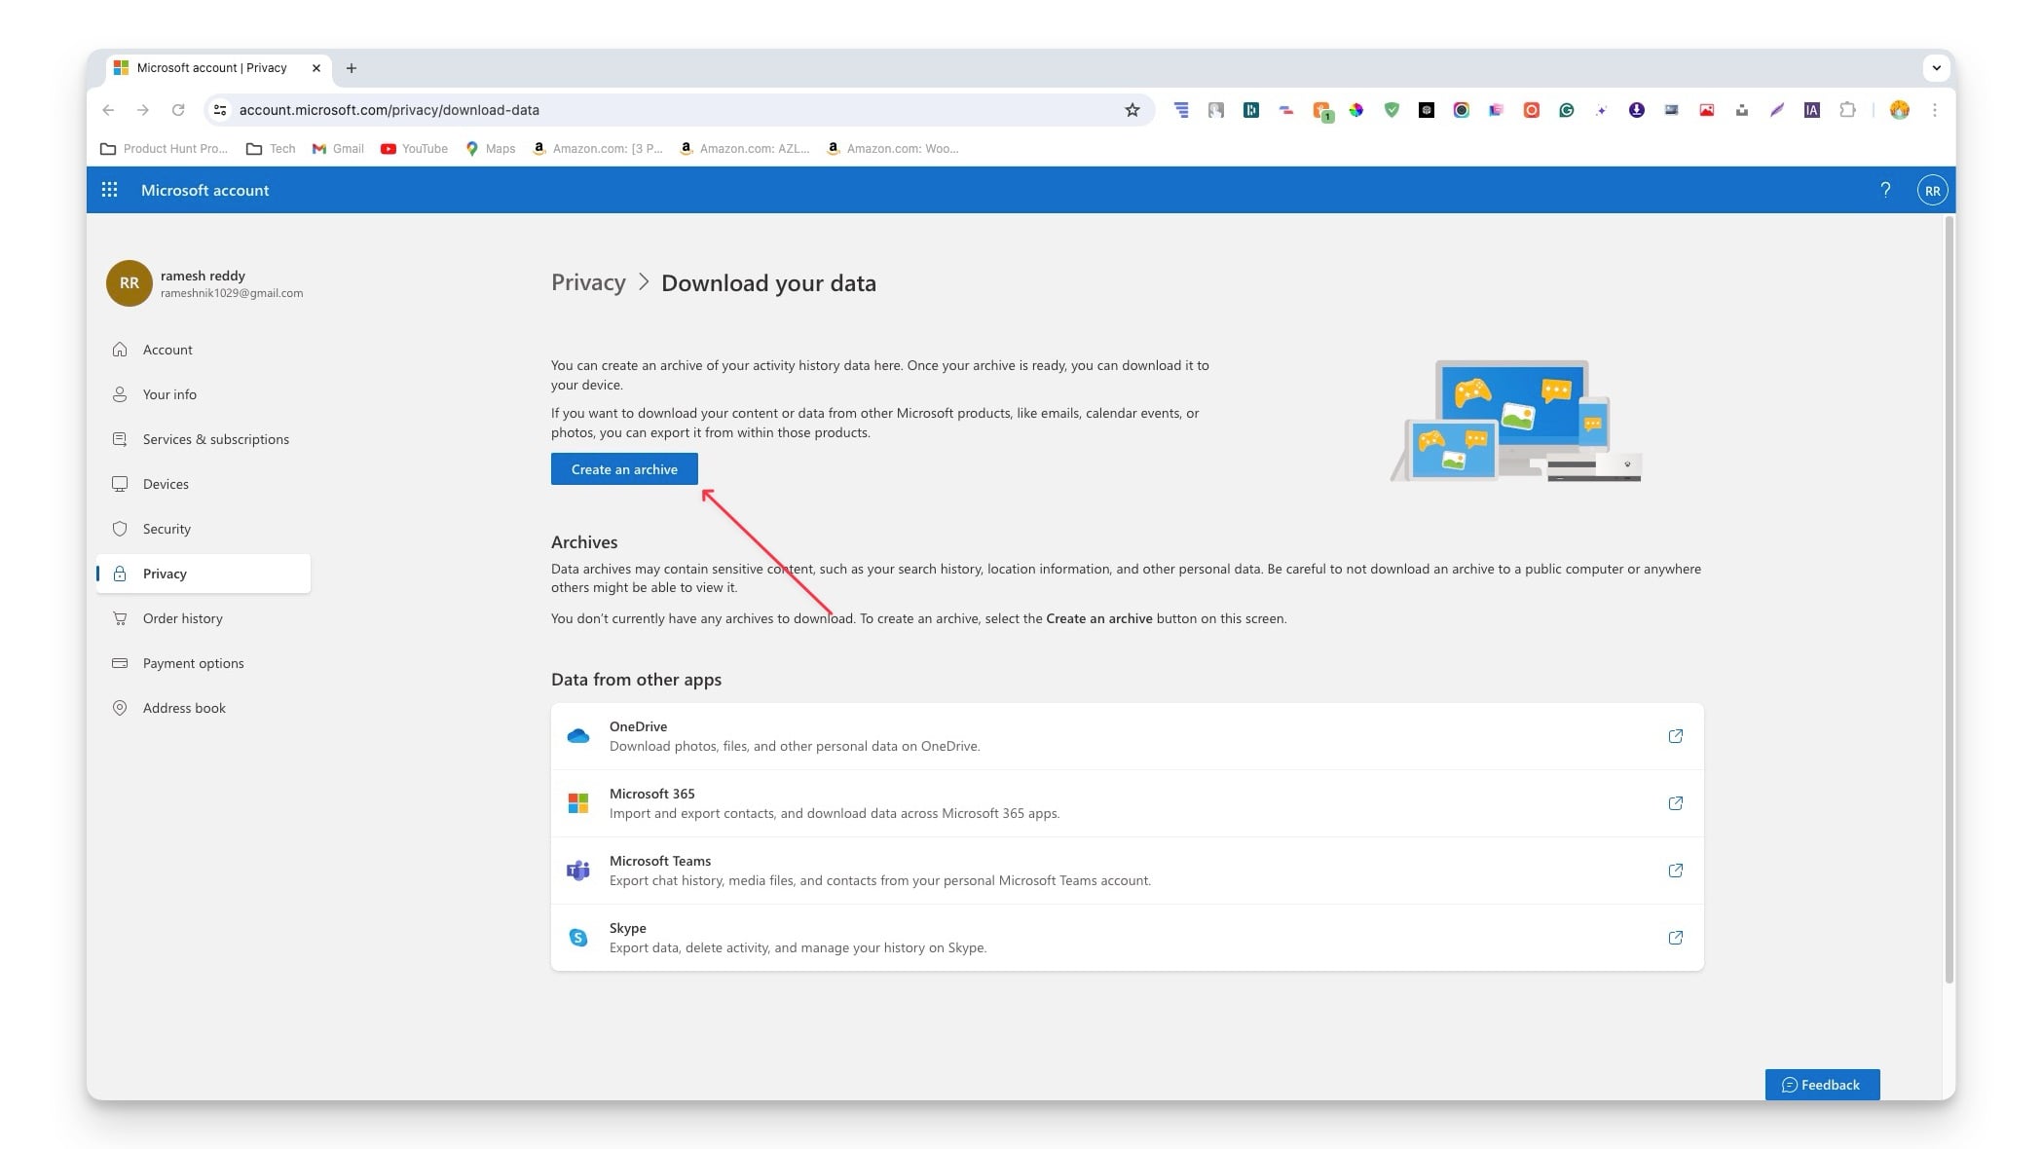2042x1149 pixels.
Task: Open the YouTube bookmark
Action: (x=415, y=149)
